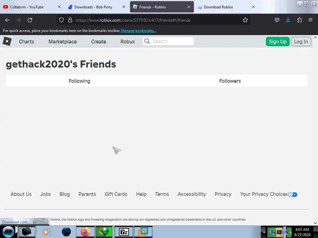Click page scrollbar up arrow
Viewport: 318px width, 238px height.
pos(315,37)
